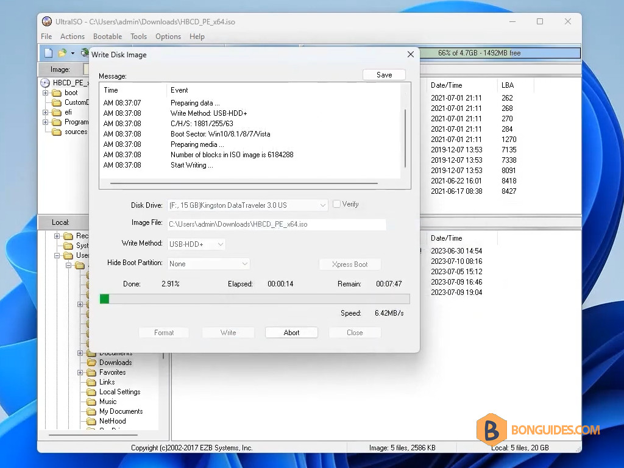Click the Time column header in log
This screenshot has height=468, width=624.
tap(111, 90)
